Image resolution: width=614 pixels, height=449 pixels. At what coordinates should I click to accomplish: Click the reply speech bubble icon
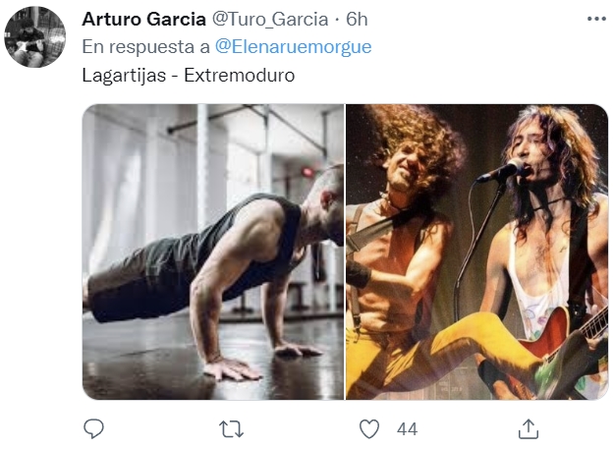pyautogui.click(x=94, y=428)
